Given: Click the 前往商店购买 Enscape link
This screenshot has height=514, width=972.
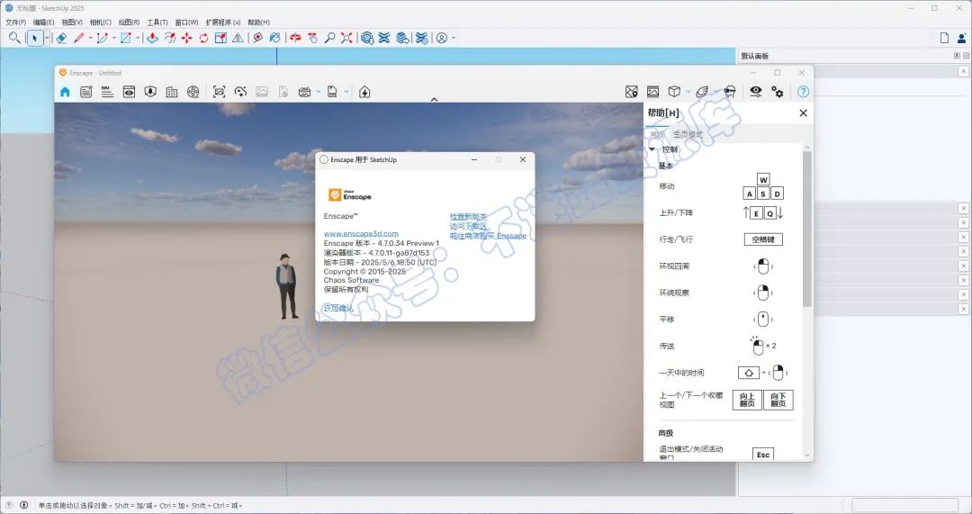Looking at the screenshot, I should click(x=488, y=236).
